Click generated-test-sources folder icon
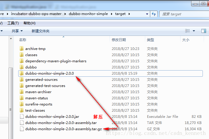The height and width of the screenshot is (139, 209). 21,86
